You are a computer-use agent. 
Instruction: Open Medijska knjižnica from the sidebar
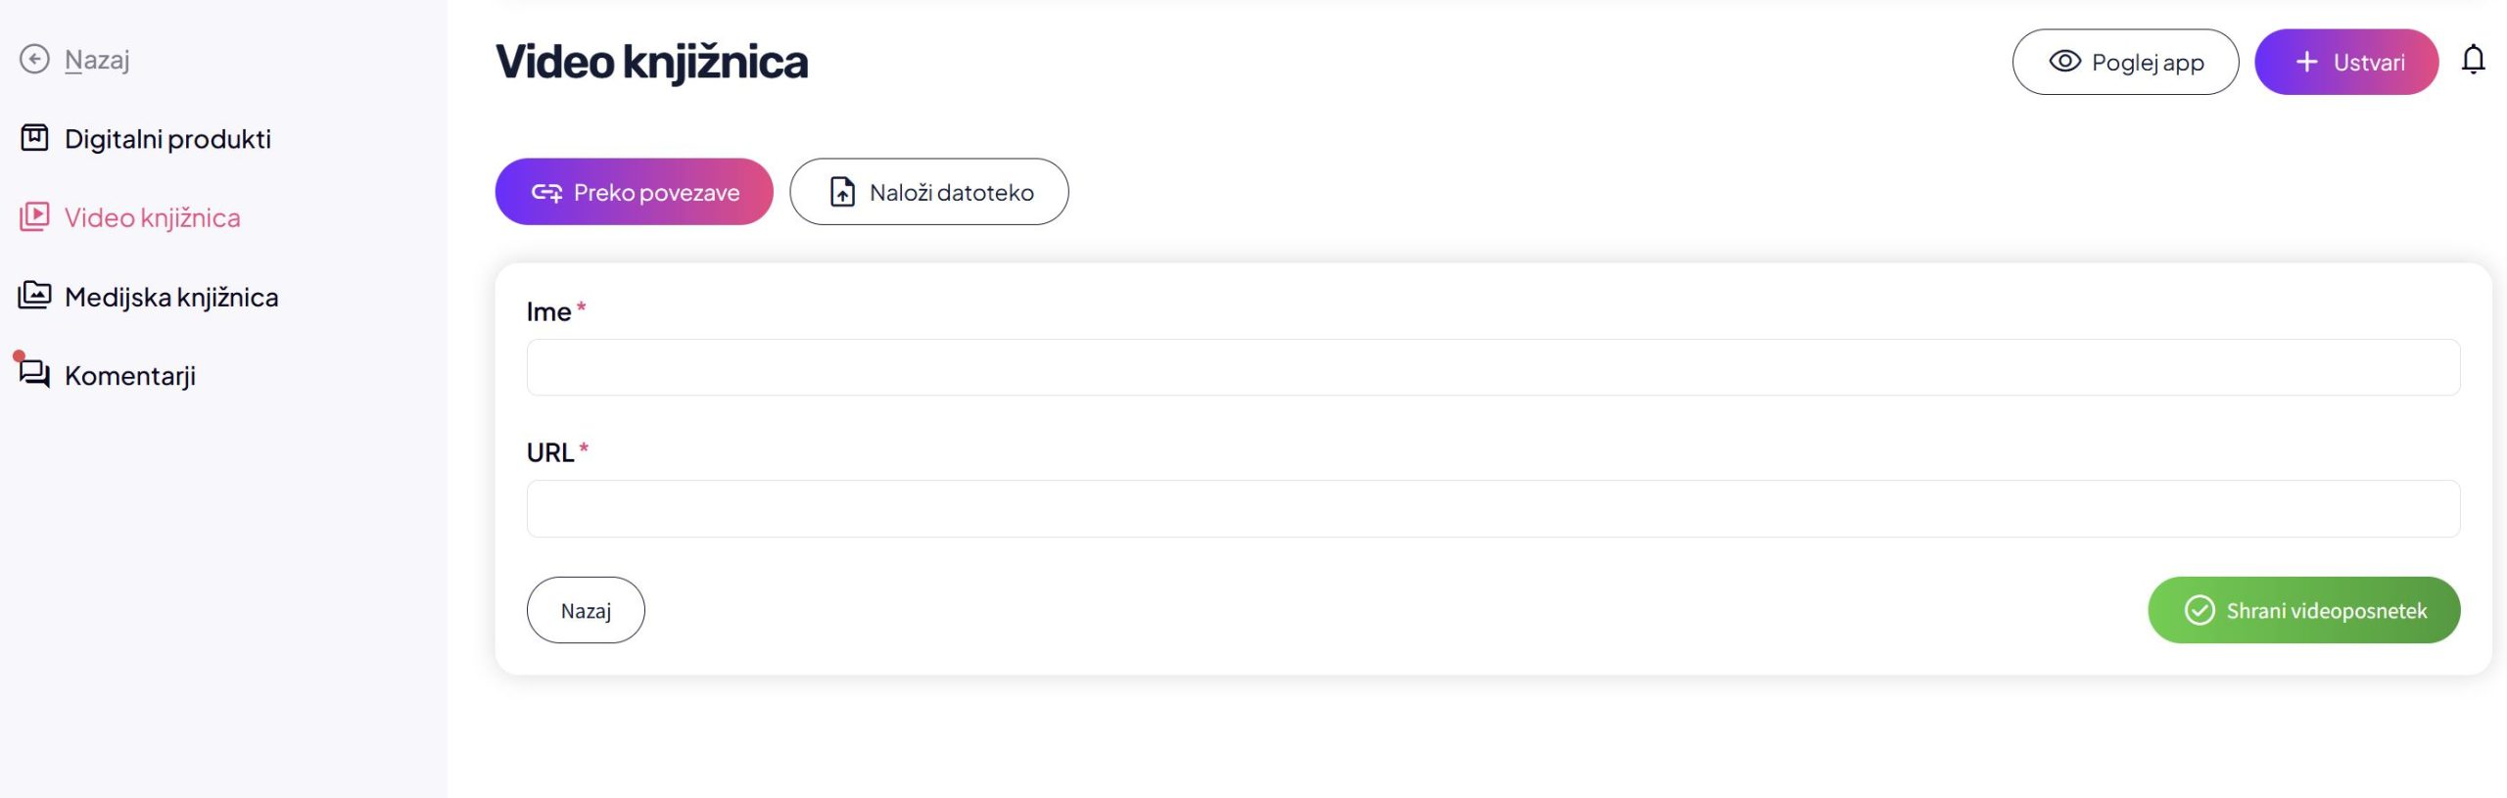pos(171,297)
